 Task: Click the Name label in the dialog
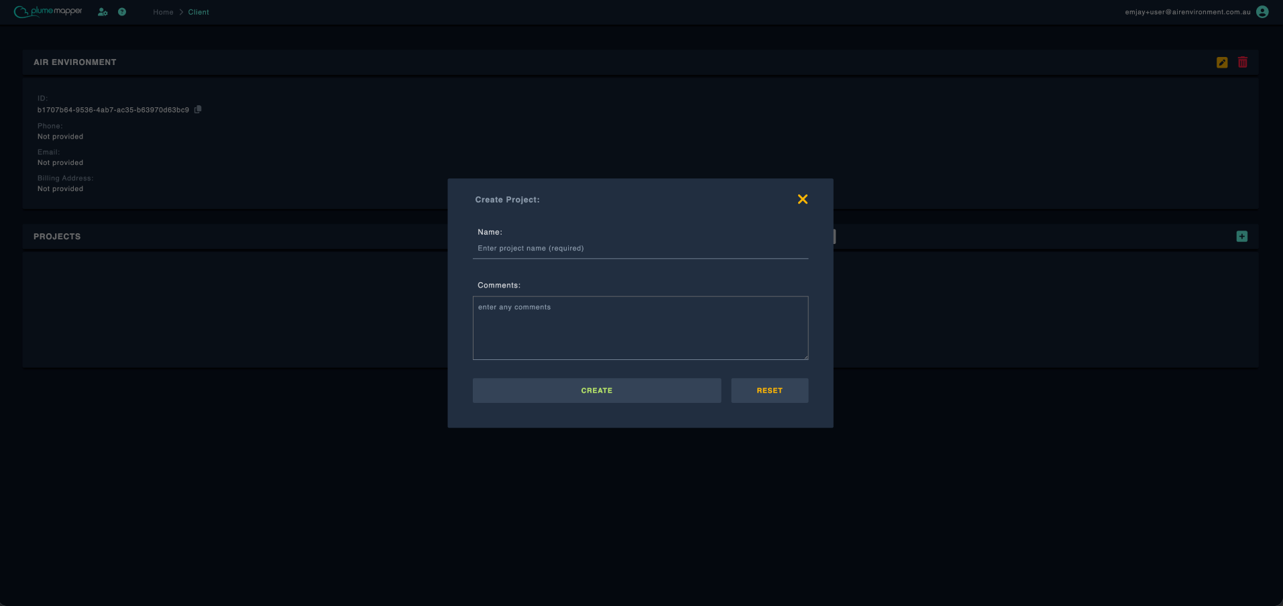pos(490,233)
